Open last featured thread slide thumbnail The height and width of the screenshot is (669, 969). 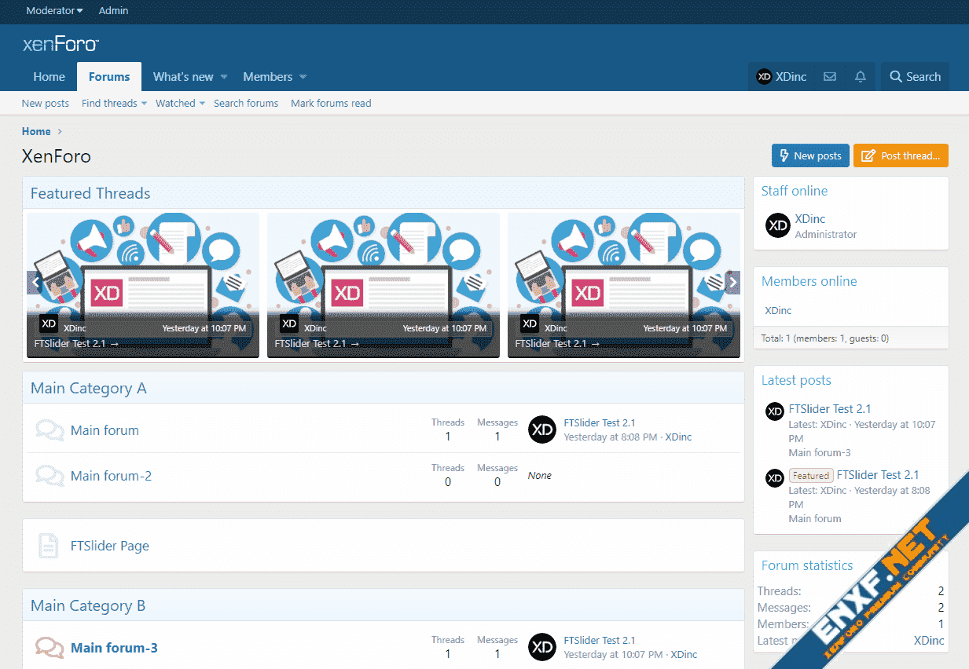point(624,285)
